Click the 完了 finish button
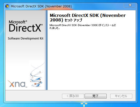 tap(96, 96)
